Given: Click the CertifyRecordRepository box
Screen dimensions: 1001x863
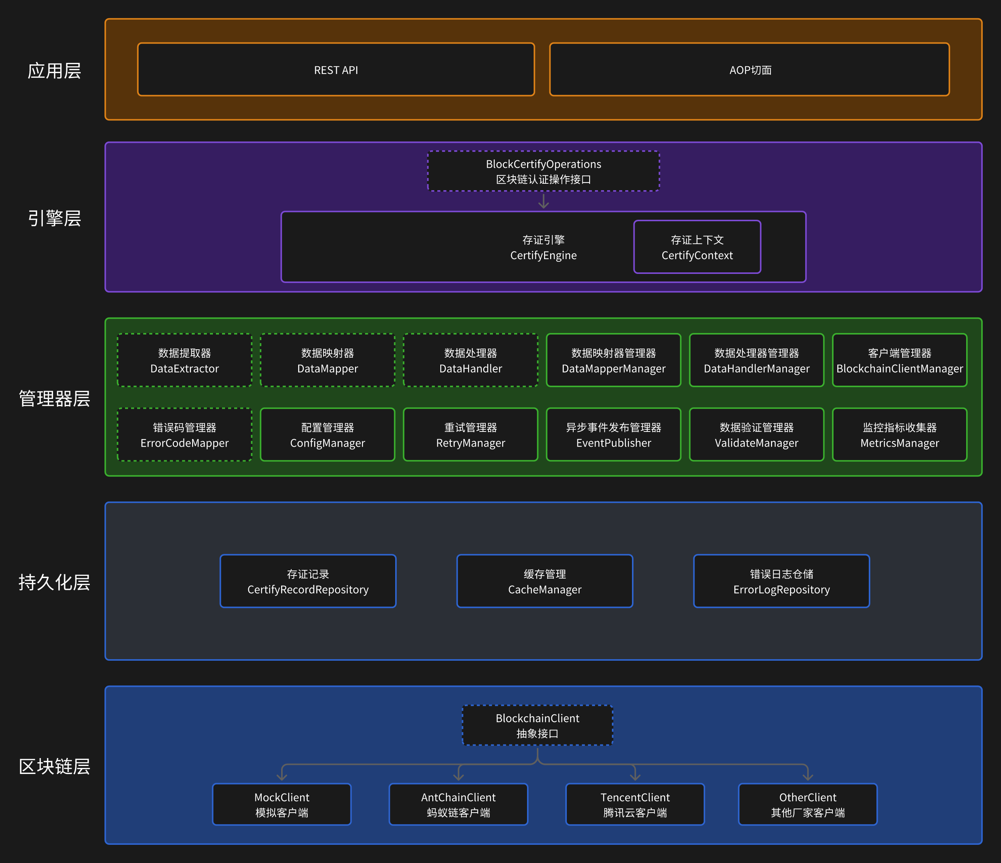Looking at the screenshot, I should (x=308, y=581).
